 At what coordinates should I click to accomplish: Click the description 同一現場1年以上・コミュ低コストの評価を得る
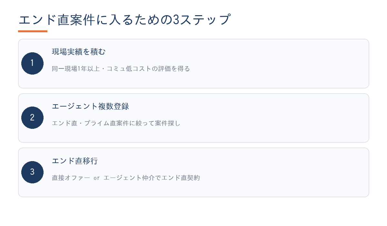[121, 69]
